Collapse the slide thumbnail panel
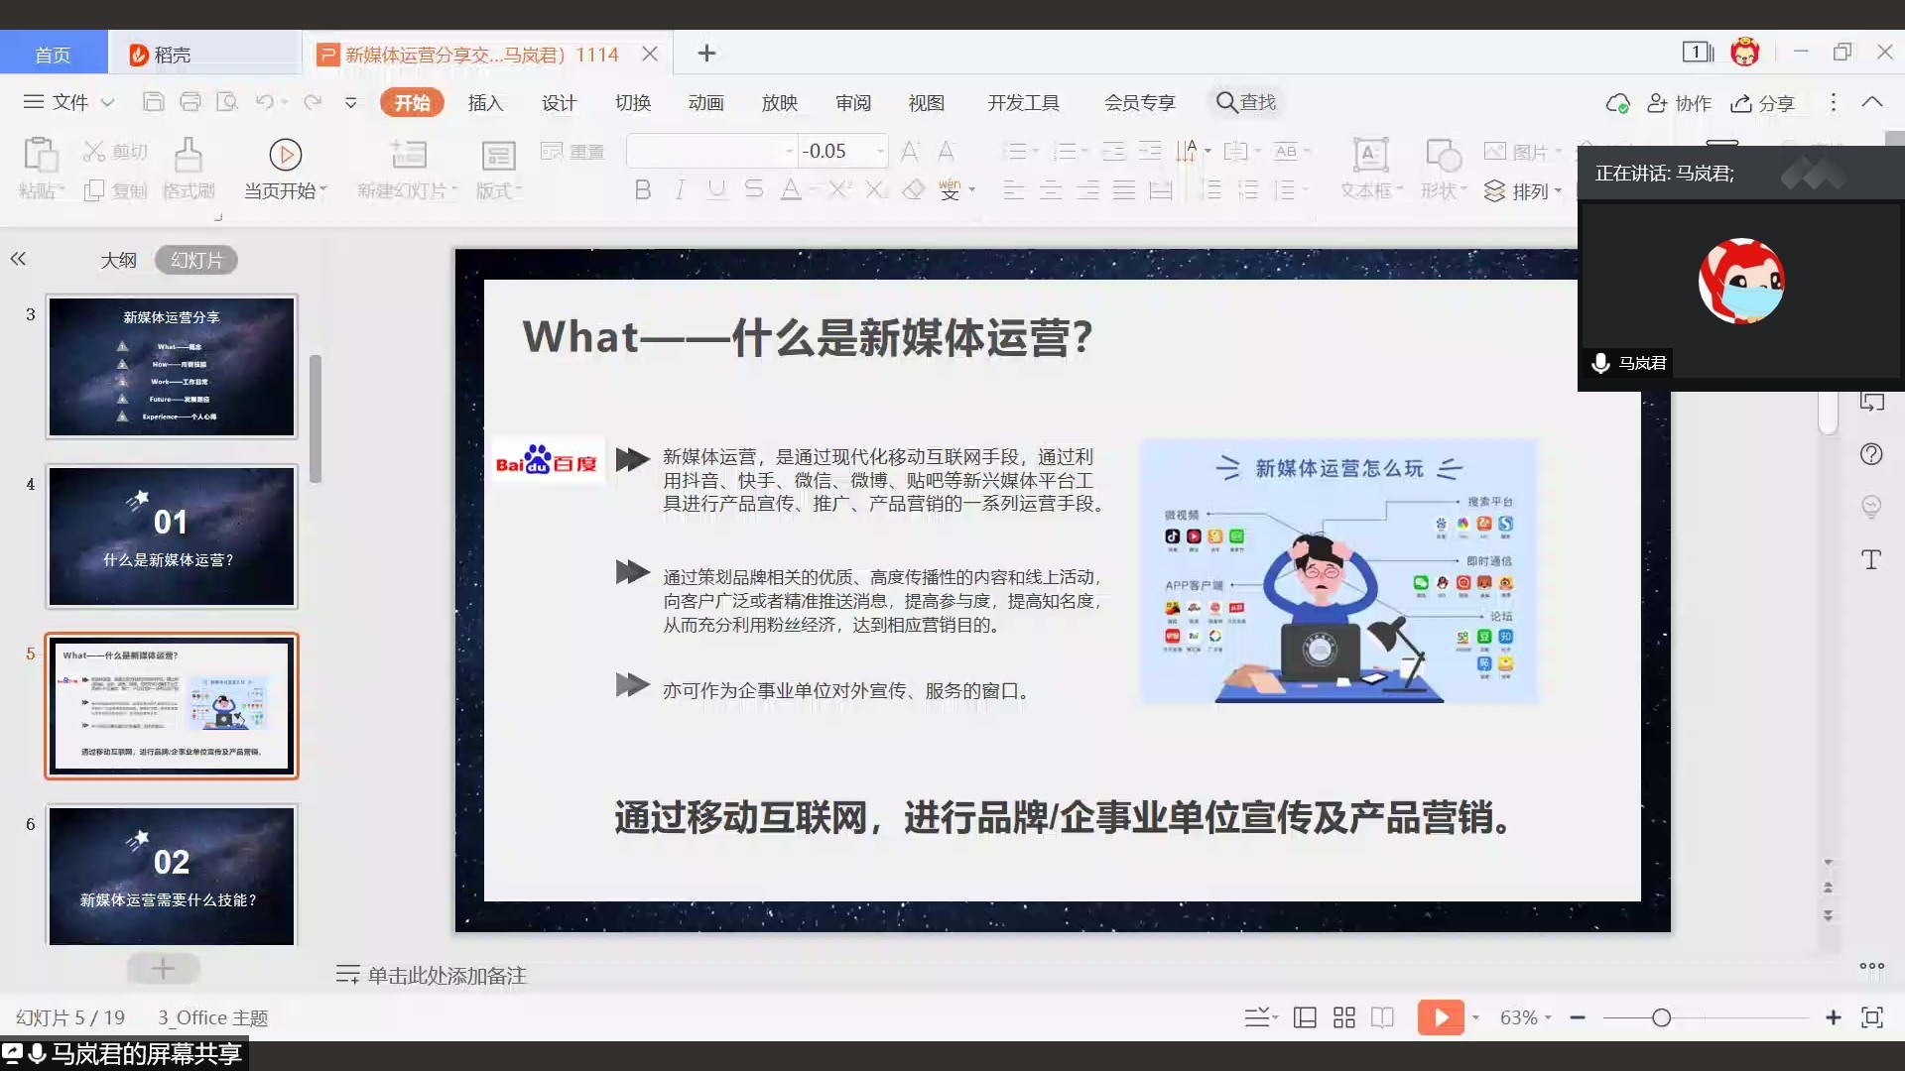The height and width of the screenshot is (1071, 1905). pos(18,259)
